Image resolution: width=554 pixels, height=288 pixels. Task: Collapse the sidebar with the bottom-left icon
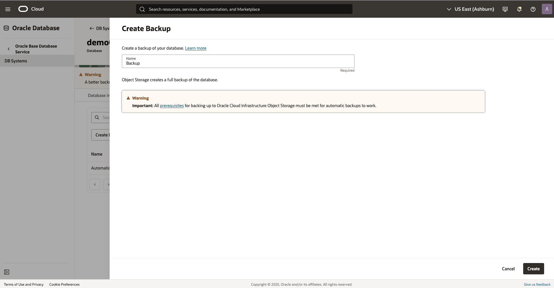(x=6, y=272)
